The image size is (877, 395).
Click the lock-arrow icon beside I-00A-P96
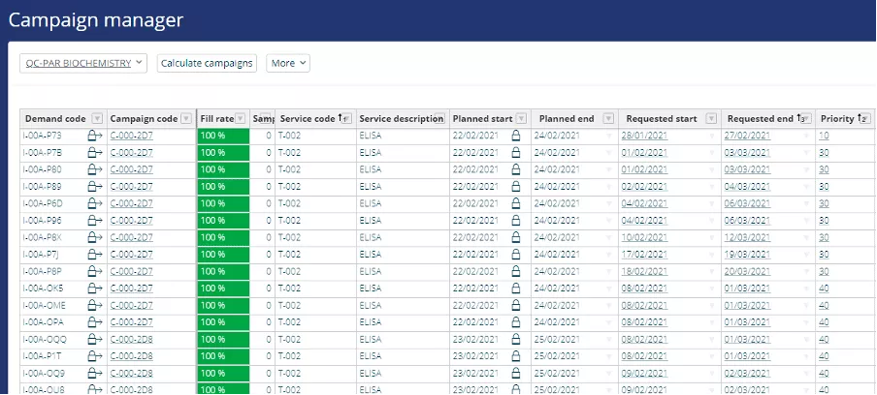pos(95,221)
